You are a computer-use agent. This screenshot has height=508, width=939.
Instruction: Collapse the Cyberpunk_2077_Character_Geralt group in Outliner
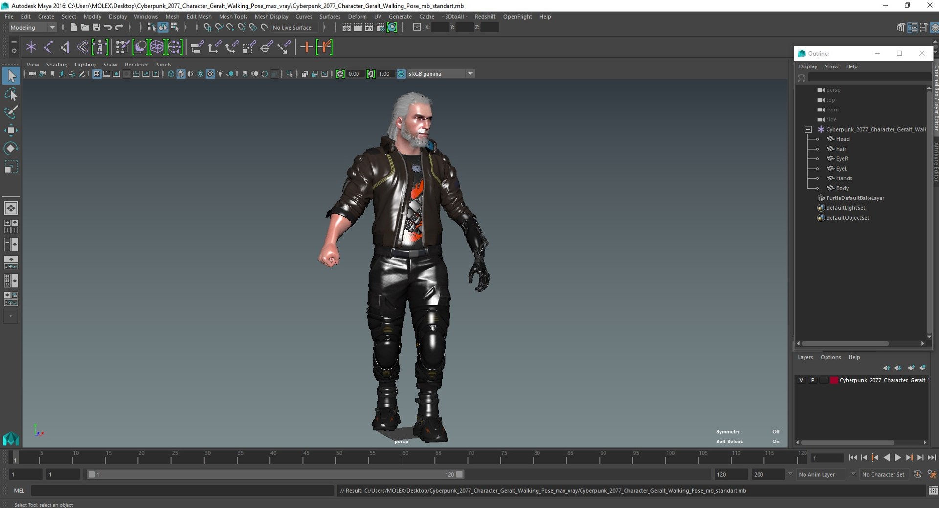coord(808,130)
